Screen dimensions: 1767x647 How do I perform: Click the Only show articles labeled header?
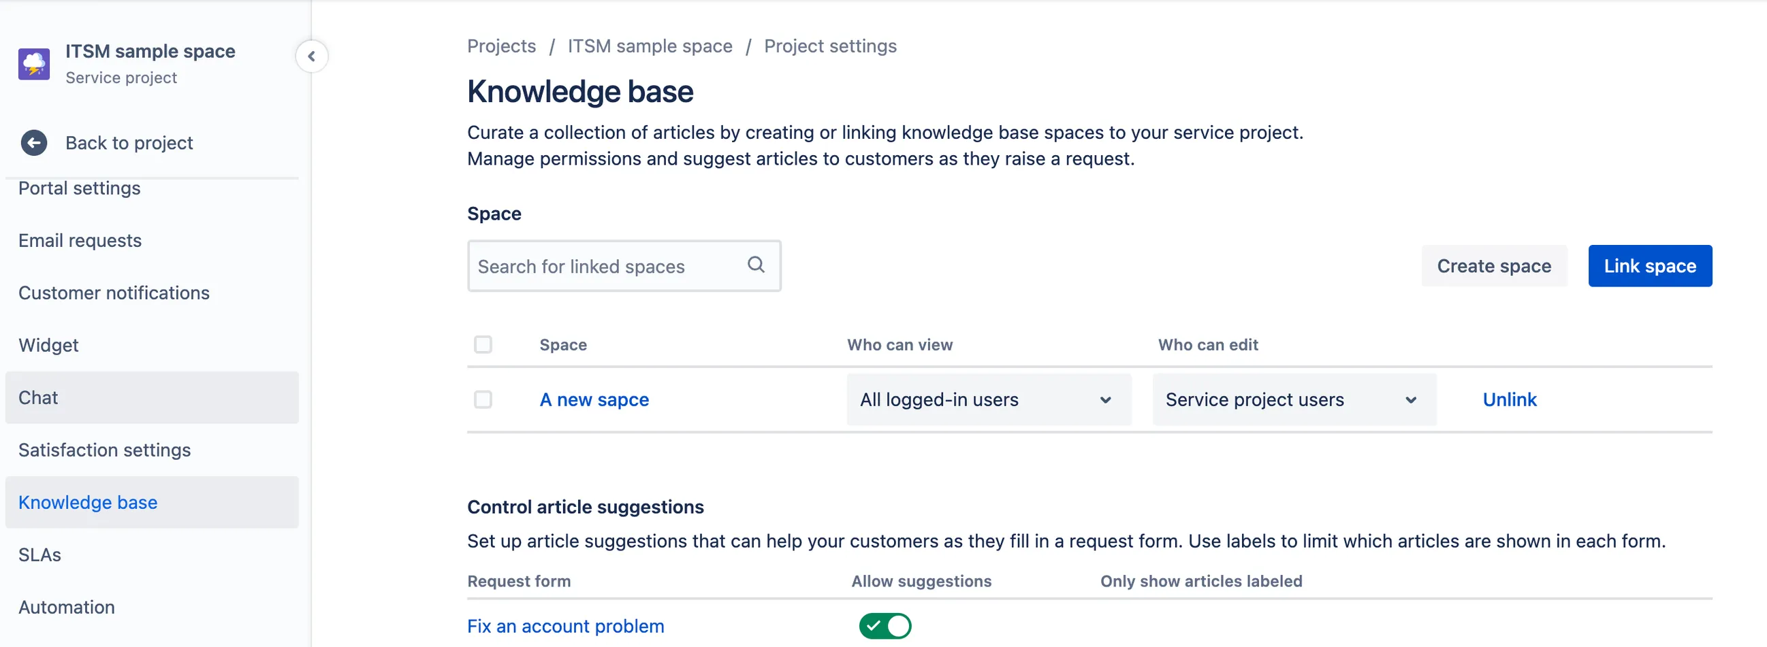(x=1201, y=581)
